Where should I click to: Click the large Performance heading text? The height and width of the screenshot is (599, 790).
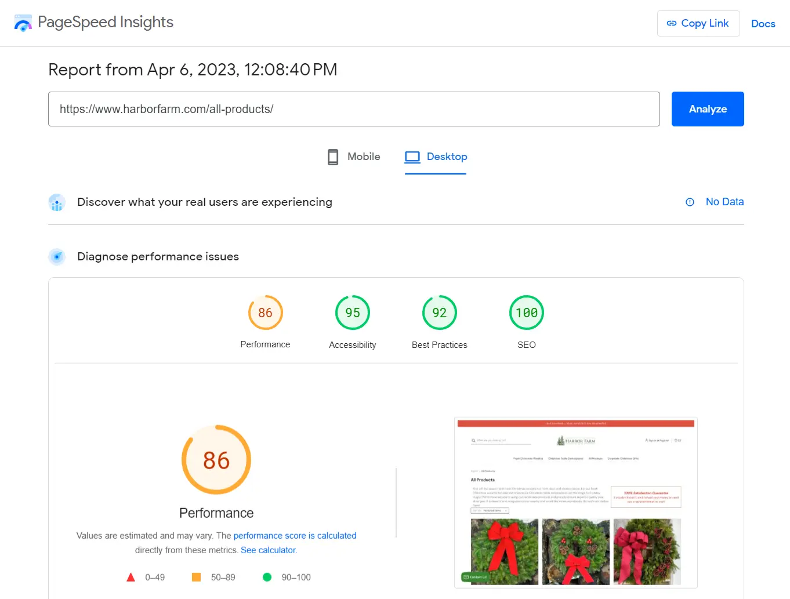click(216, 513)
